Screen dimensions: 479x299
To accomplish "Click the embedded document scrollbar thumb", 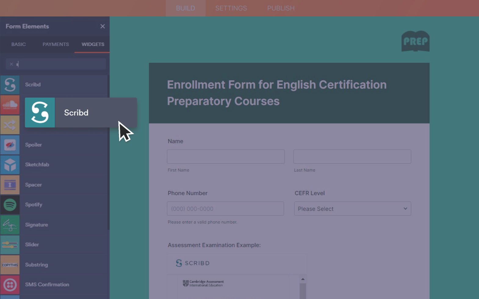I will pos(303,291).
